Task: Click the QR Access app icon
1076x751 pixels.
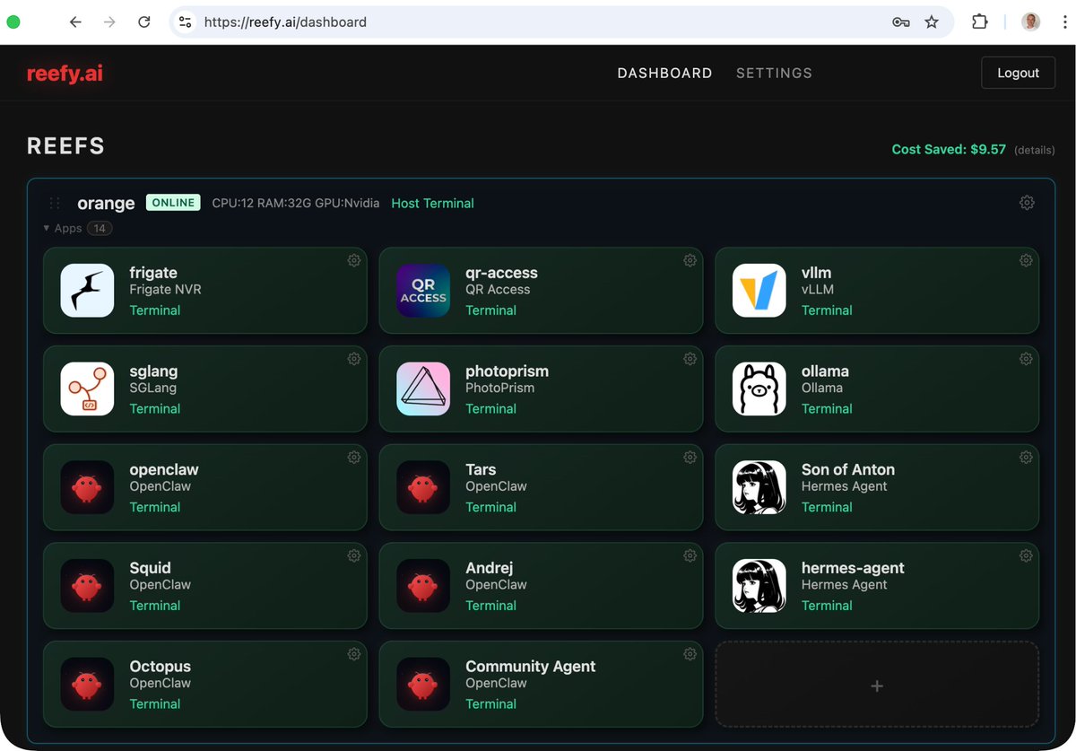Action: point(423,291)
